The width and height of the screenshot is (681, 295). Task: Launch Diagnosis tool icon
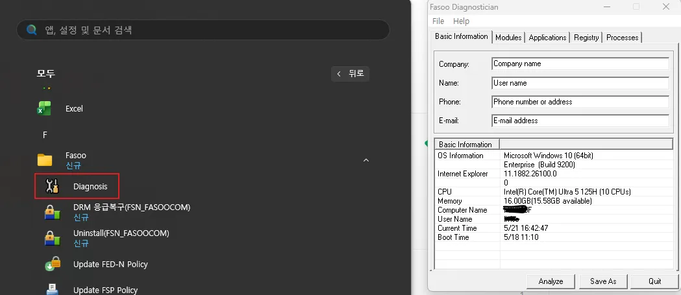coord(52,187)
